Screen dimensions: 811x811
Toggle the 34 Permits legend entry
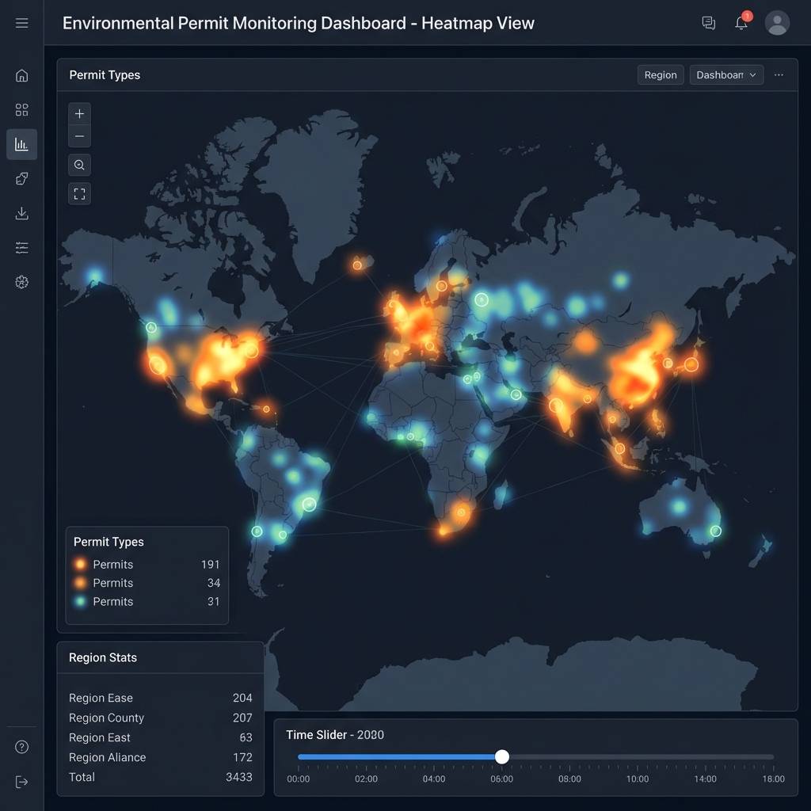[x=147, y=583]
